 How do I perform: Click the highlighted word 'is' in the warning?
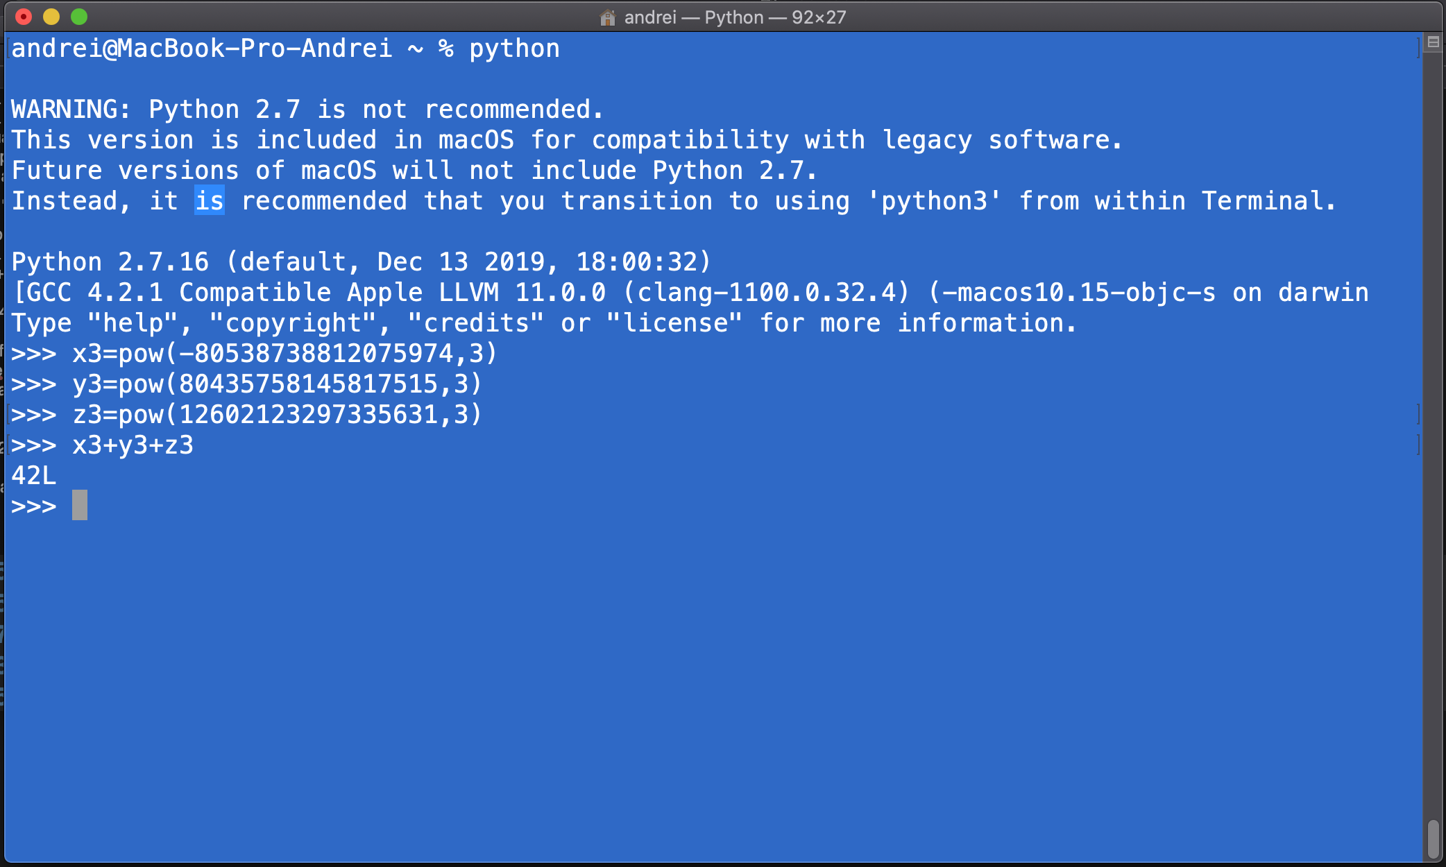tap(210, 200)
